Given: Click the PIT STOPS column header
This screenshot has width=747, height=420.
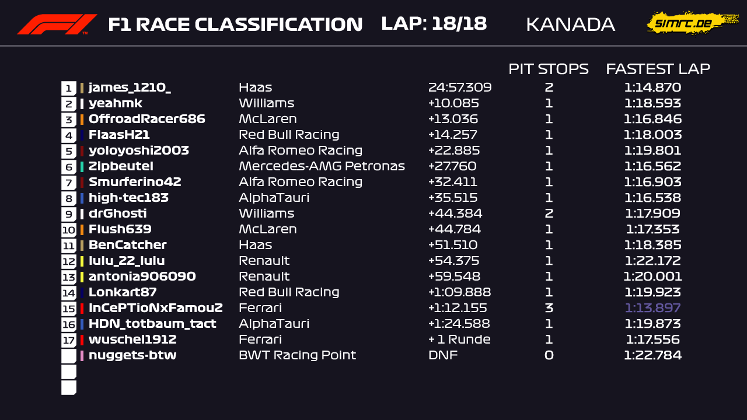Looking at the screenshot, I should tap(548, 69).
